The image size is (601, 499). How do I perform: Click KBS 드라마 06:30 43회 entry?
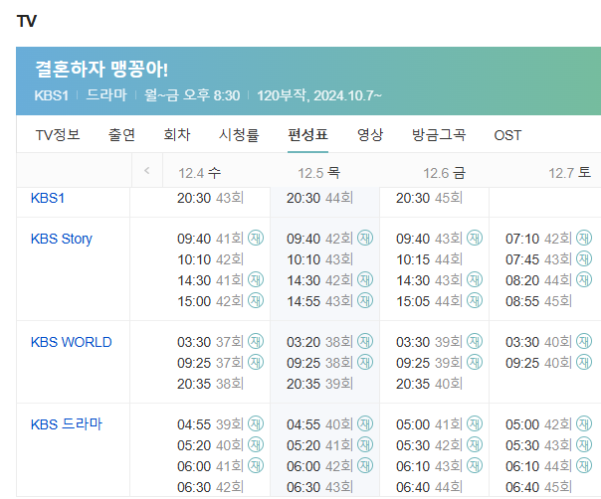pyautogui.click(x=319, y=487)
